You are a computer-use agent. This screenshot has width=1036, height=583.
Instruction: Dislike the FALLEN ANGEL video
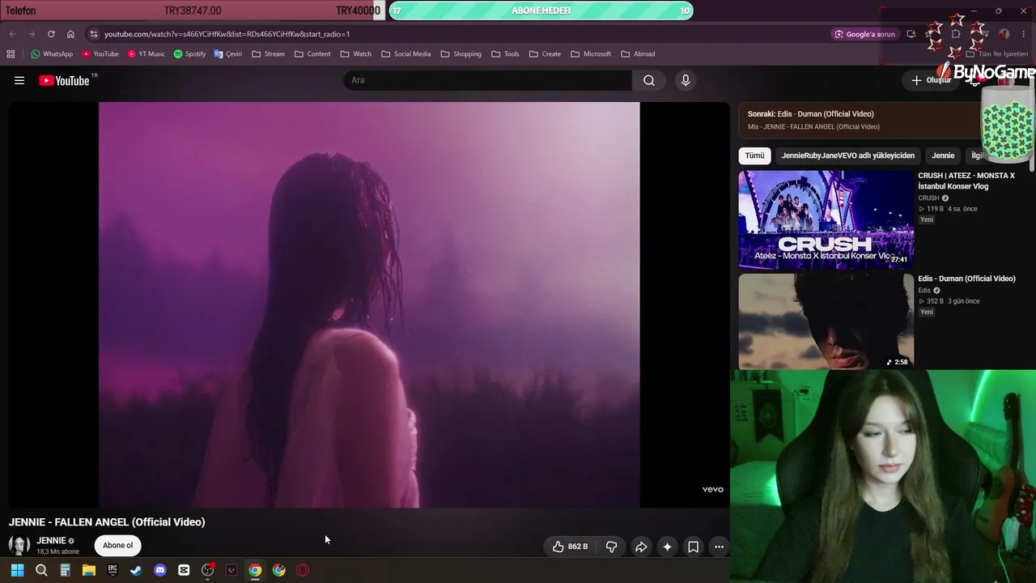[x=612, y=547]
